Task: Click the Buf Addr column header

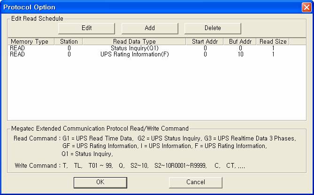Action: click(240, 42)
